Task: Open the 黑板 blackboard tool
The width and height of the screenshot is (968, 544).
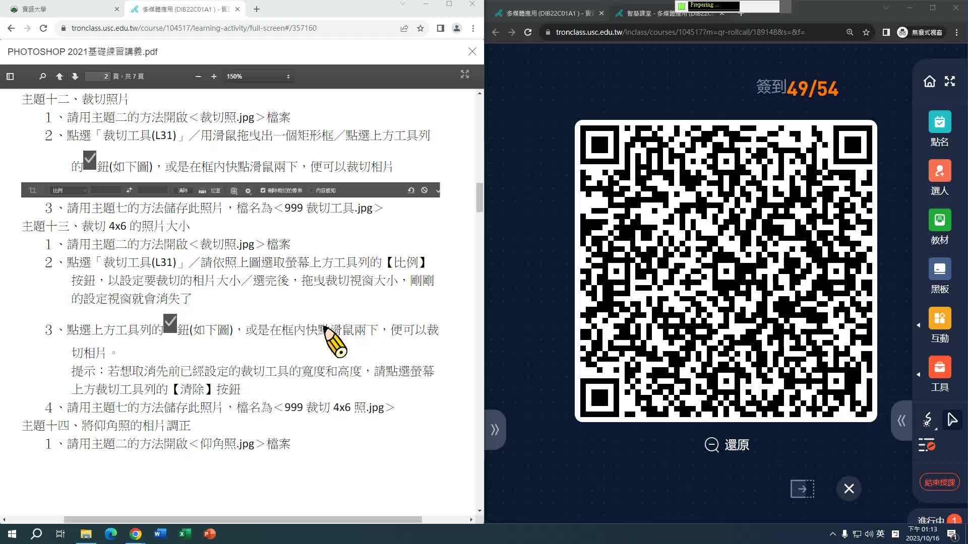Action: pos(940,276)
